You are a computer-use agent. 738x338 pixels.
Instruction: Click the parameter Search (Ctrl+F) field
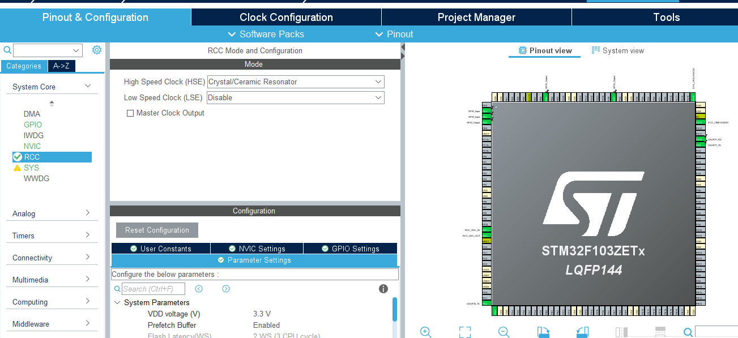click(x=153, y=289)
